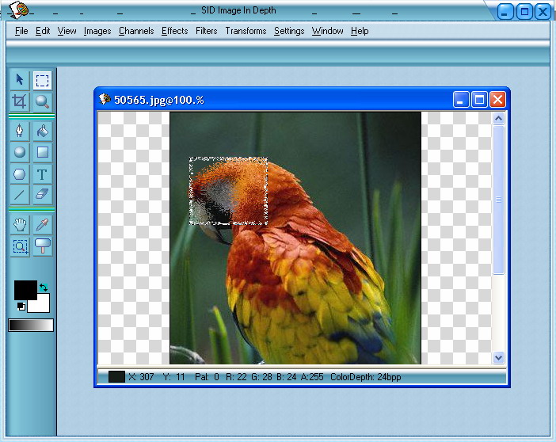Open the Filters menu
Viewport: 556px width, 442px height.
point(206,31)
